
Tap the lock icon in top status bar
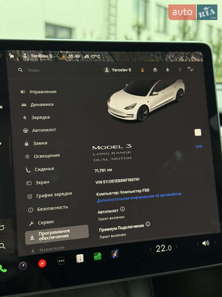click(11, 55)
